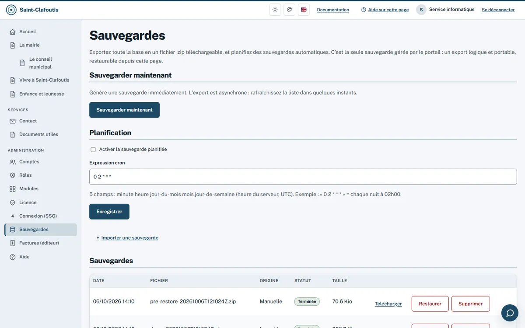The image size is (525, 328).
Task: Click the Service informatique user name
Action: [x=451, y=9]
